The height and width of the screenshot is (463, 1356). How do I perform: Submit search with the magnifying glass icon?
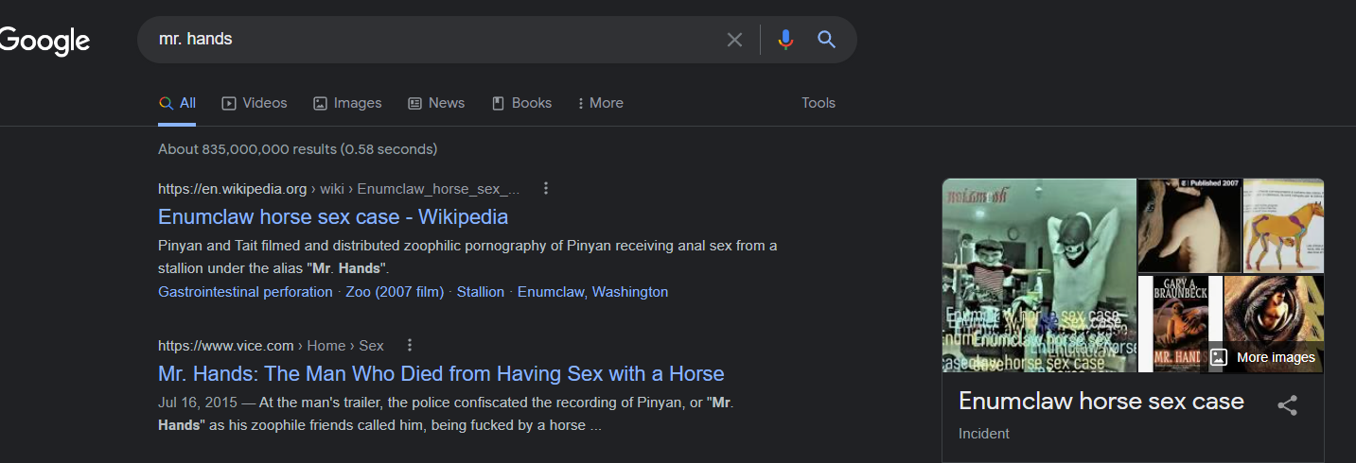pyautogui.click(x=826, y=40)
